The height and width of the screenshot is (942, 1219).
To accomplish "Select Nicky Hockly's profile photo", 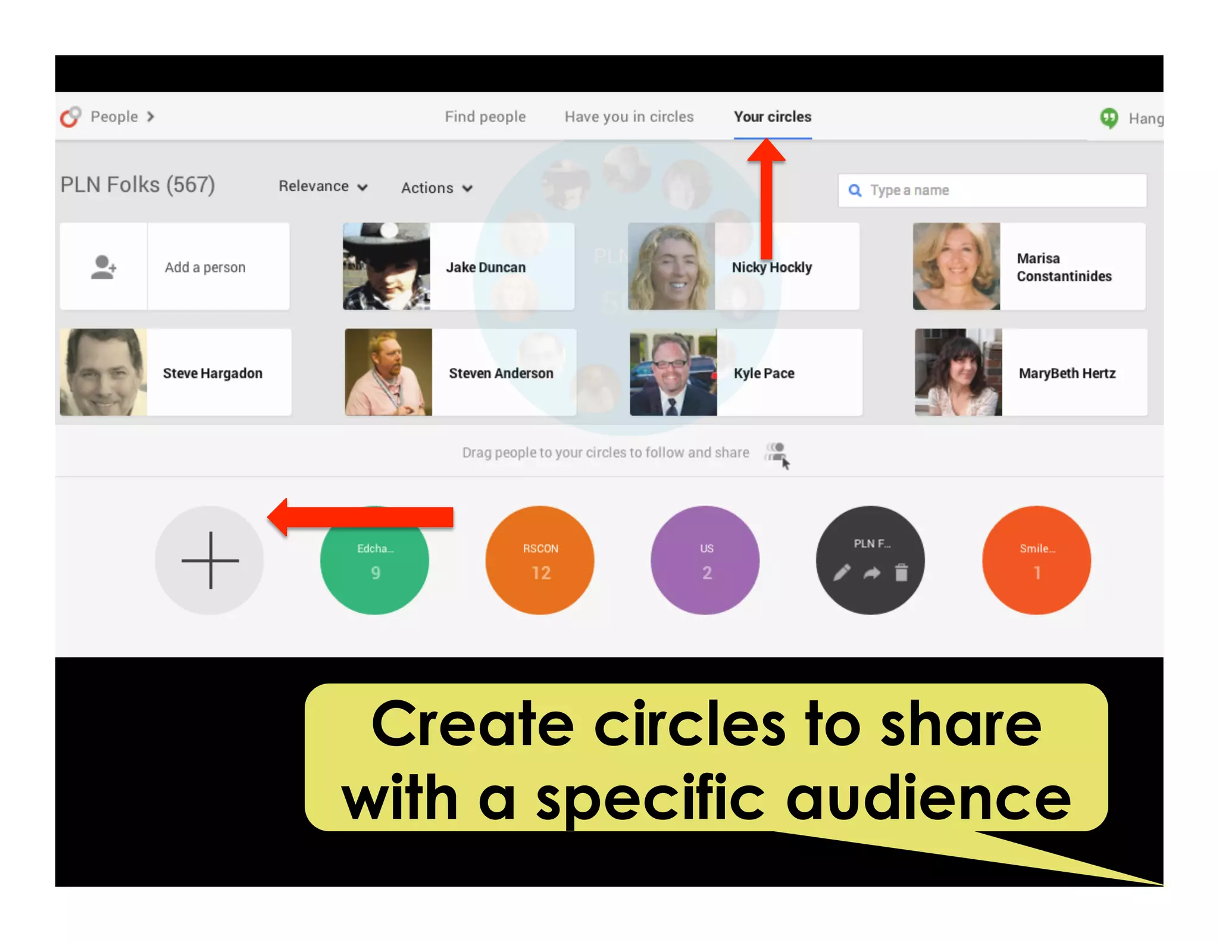I will click(671, 266).
